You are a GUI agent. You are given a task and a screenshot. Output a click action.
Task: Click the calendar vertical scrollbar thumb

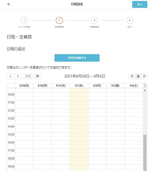[x=145, y=152]
